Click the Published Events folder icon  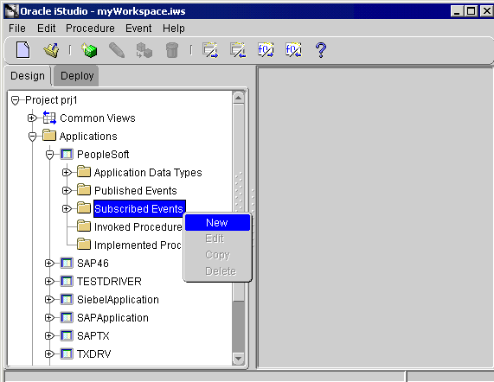pos(84,190)
